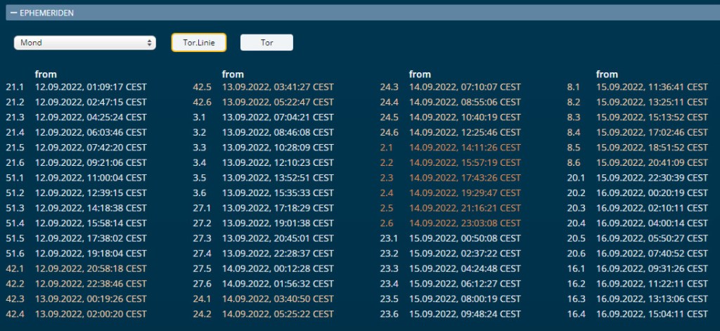This screenshot has width=720, height=331.
Task: Click highlighted gate line 2.1
Action: pyautogui.click(x=387, y=148)
